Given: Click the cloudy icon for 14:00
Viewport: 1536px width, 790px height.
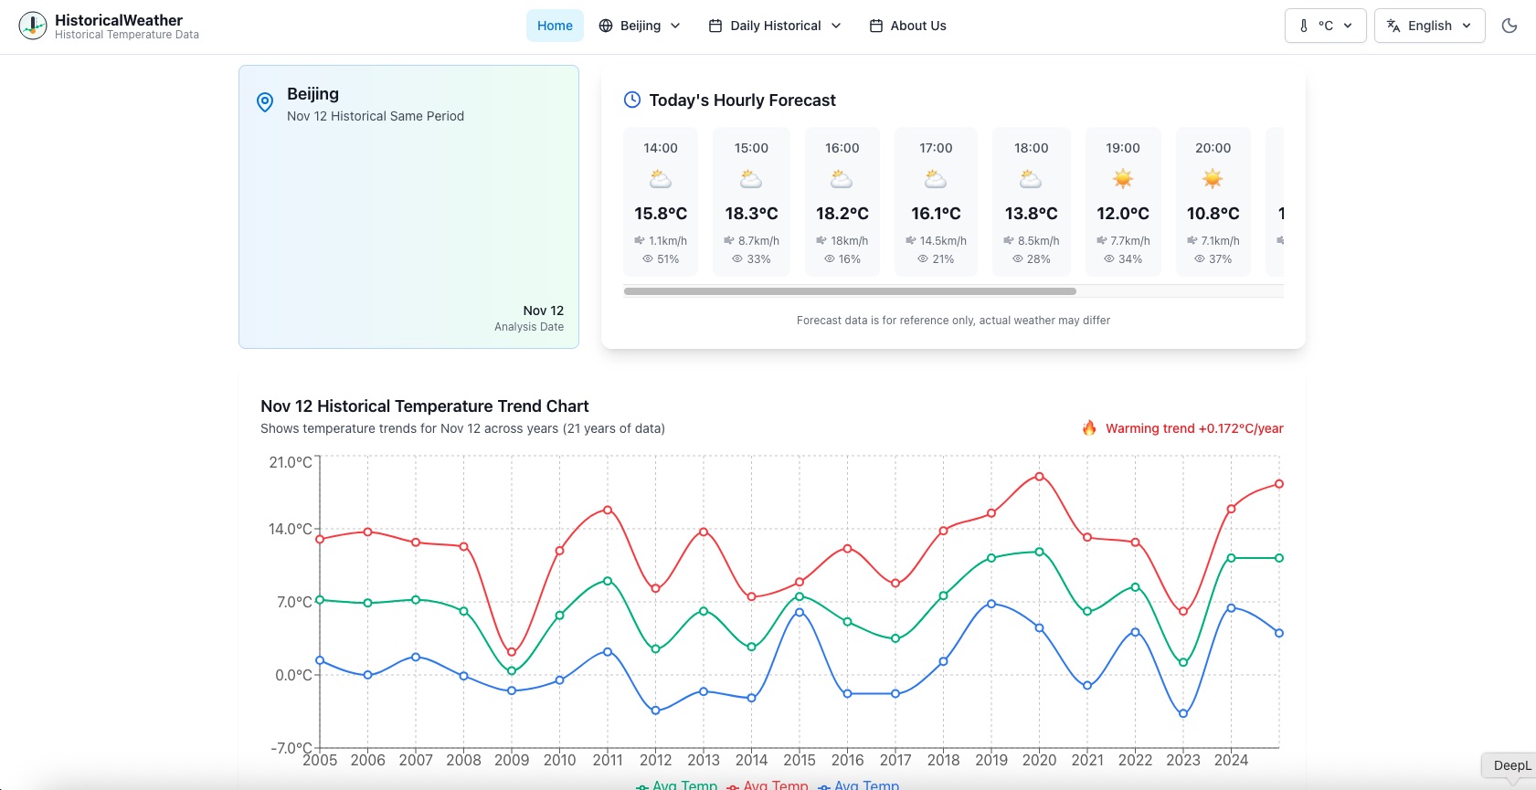Looking at the screenshot, I should coord(661,179).
